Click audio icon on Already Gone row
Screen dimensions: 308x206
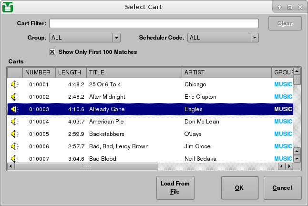(x=15, y=109)
